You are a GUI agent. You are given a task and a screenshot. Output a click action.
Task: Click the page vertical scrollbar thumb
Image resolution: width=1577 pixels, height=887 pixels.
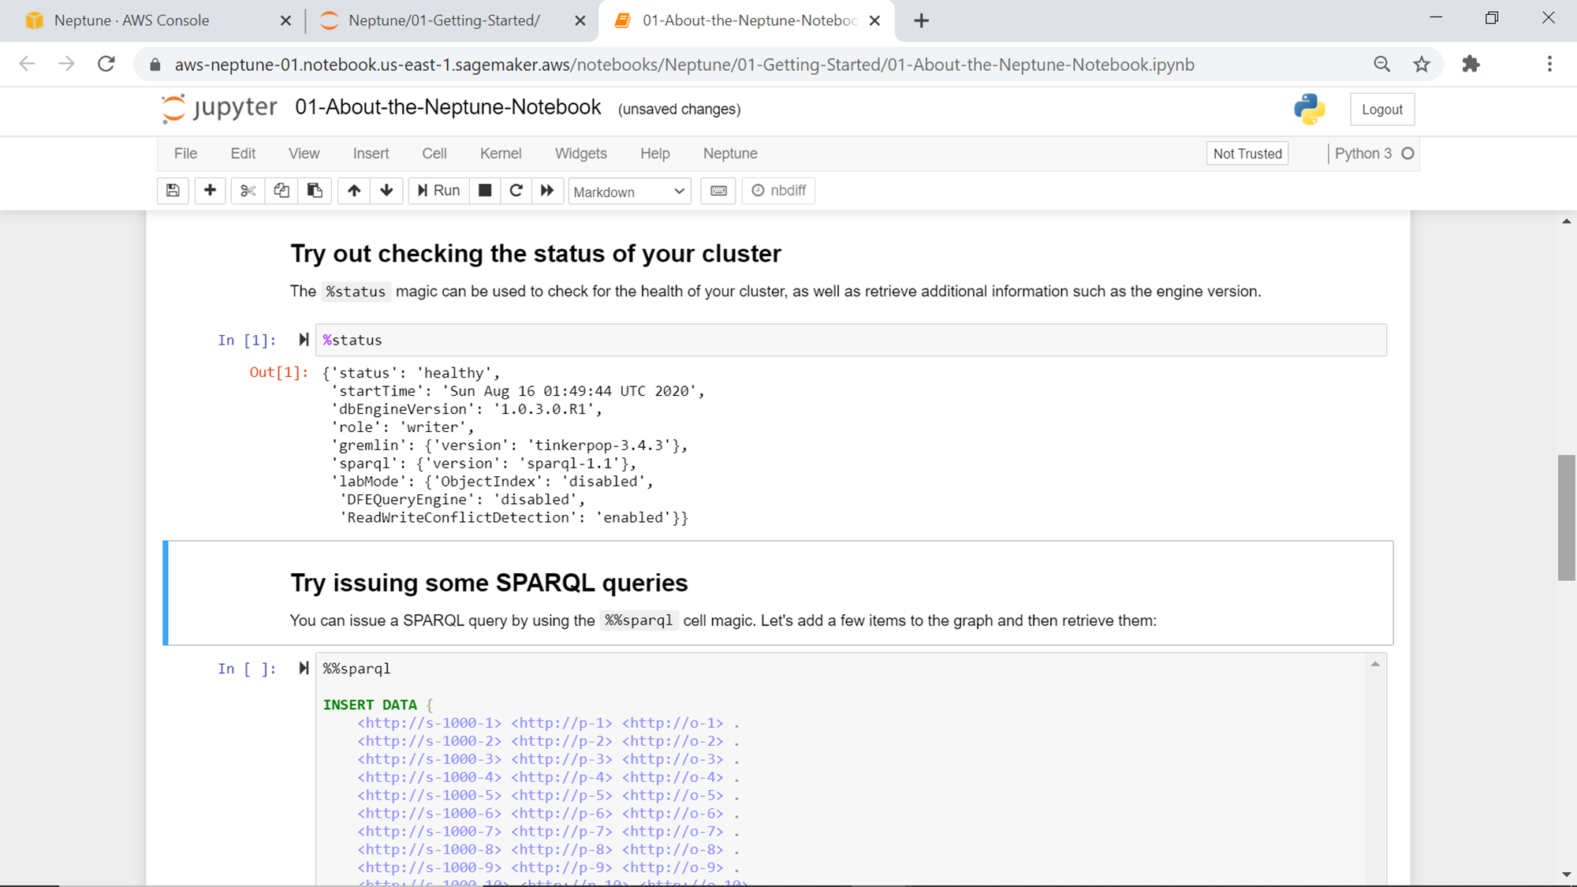click(x=1566, y=517)
